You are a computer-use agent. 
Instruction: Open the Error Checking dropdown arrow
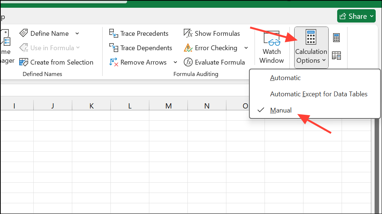tap(246, 48)
